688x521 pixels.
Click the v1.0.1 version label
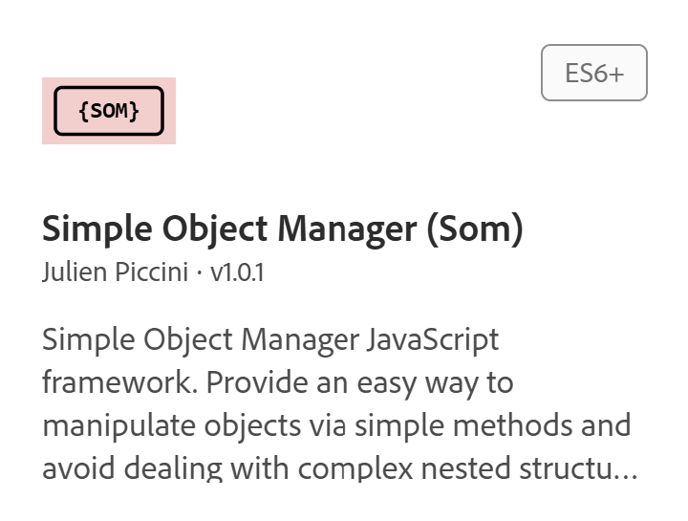click(237, 272)
